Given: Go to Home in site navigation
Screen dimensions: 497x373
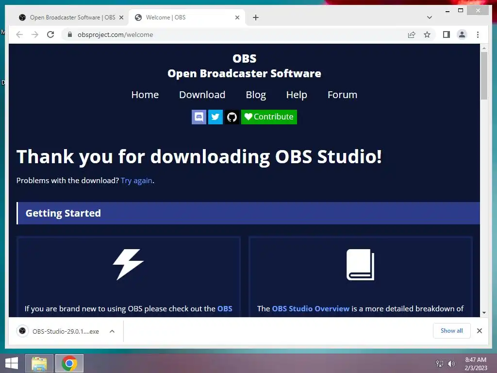Looking at the screenshot, I should [x=145, y=95].
